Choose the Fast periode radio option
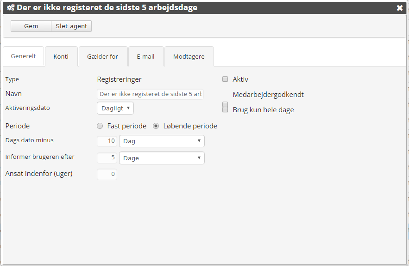The width and height of the screenshot is (409, 266). (x=100, y=126)
